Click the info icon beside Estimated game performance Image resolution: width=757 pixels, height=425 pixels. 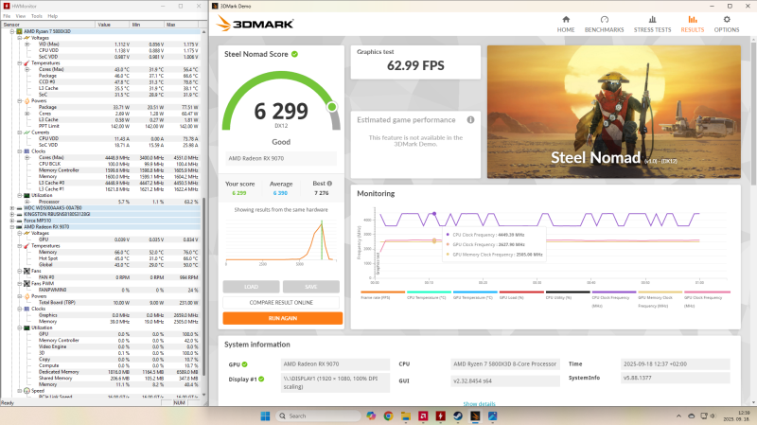click(x=470, y=120)
